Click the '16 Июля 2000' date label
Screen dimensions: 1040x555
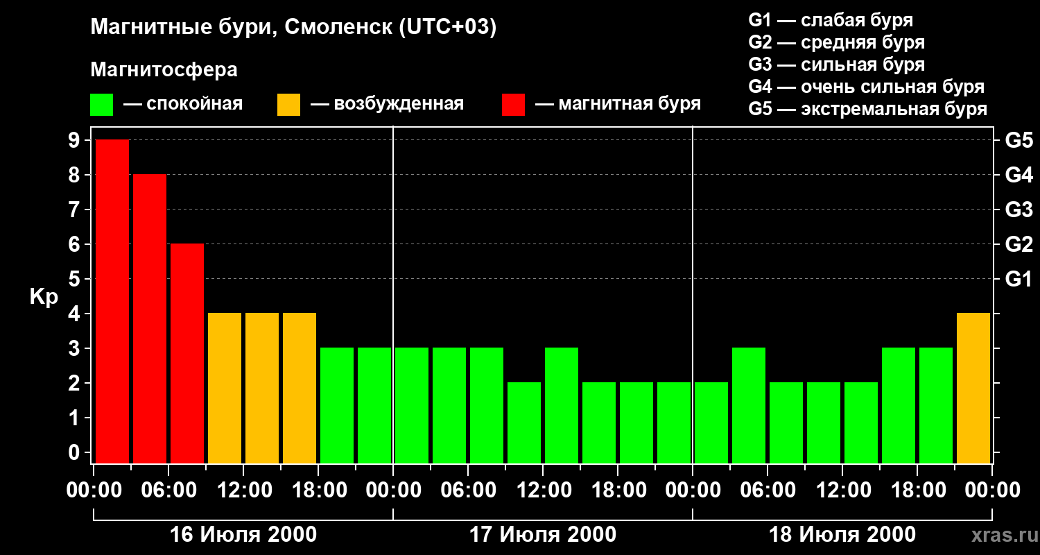click(x=243, y=535)
